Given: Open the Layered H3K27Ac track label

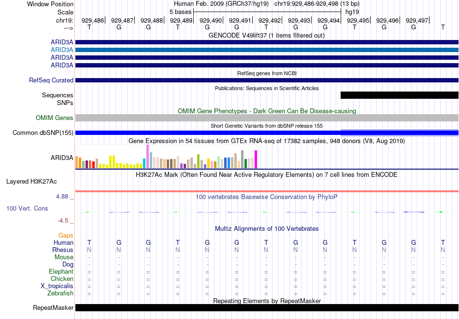Looking at the screenshot, I should [31, 182].
